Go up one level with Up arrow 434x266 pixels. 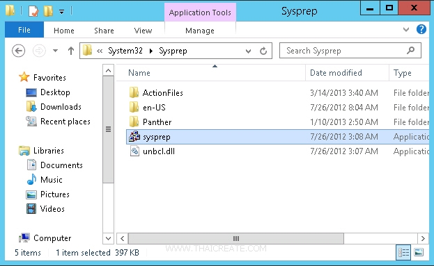pos(71,51)
